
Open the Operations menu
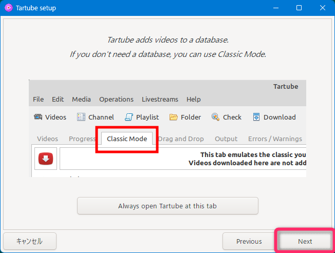coord(116,99)
